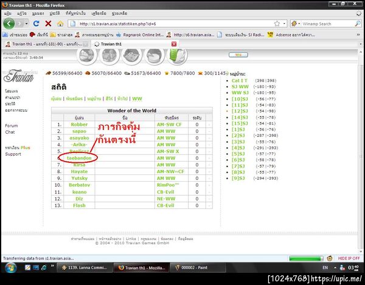The width and height of the screenshot is (365, 285).
Task: Open the village overview round icon
Action: (86, 56)
